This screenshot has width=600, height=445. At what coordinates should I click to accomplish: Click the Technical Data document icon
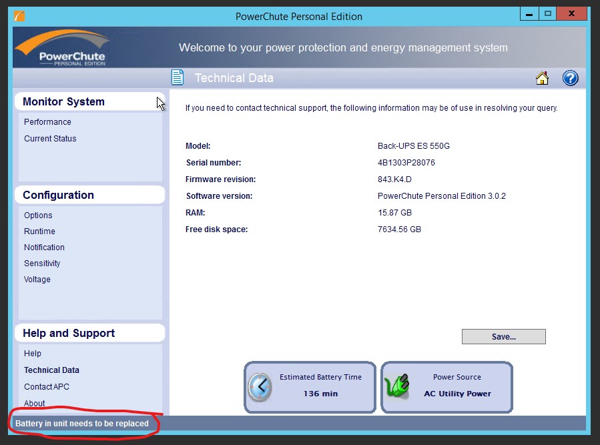(178, 78)
